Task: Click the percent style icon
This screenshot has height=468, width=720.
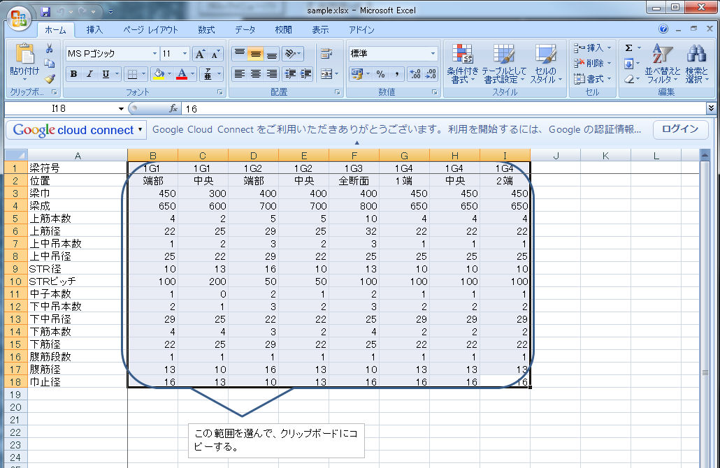Action: point(380,74)
